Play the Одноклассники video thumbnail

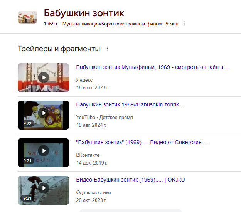coord(43,190)
